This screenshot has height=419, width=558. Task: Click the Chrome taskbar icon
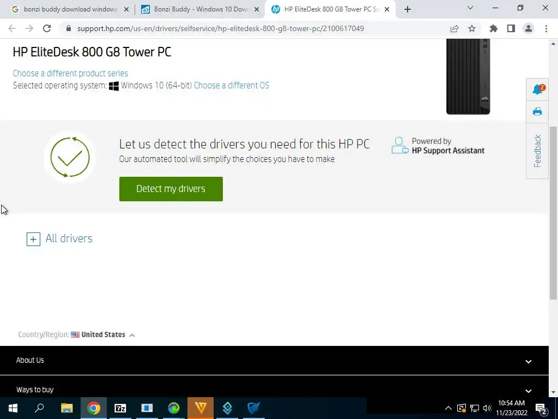pos(94,408)
